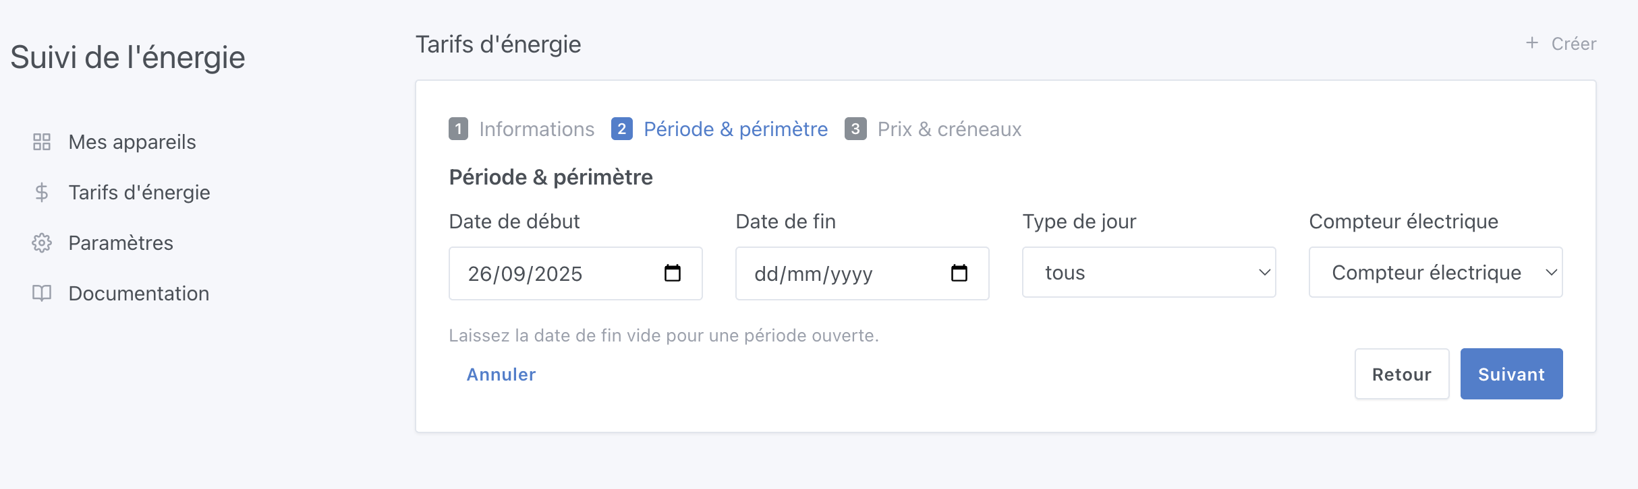Click the dollar icon beside Tarifs d'énergie
Screen dimensions: 1638x489
click(42, 192)
